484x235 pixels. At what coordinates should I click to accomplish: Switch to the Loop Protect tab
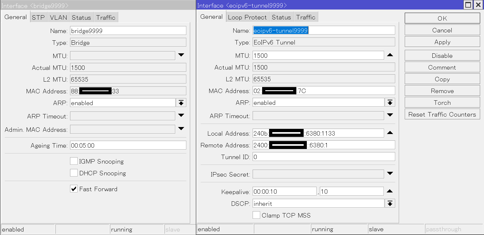coord(248,17)
